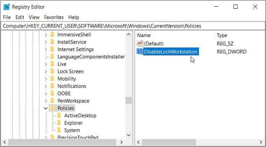Click the System folder icon
The height and width of the screenshot is (147, 266).
(59, 130)
